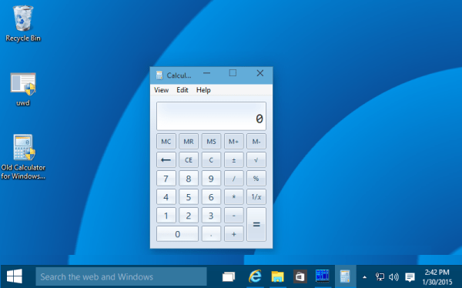Viewport: 462px width, 288px height.
Task: Click the decimal point button
Action: [211, 234]
